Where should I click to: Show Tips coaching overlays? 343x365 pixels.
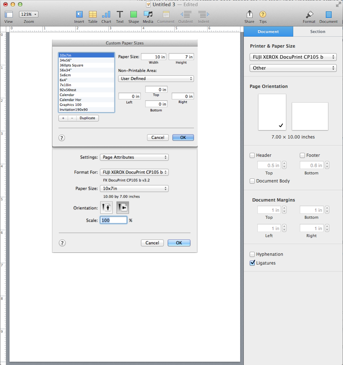(263, 14)
